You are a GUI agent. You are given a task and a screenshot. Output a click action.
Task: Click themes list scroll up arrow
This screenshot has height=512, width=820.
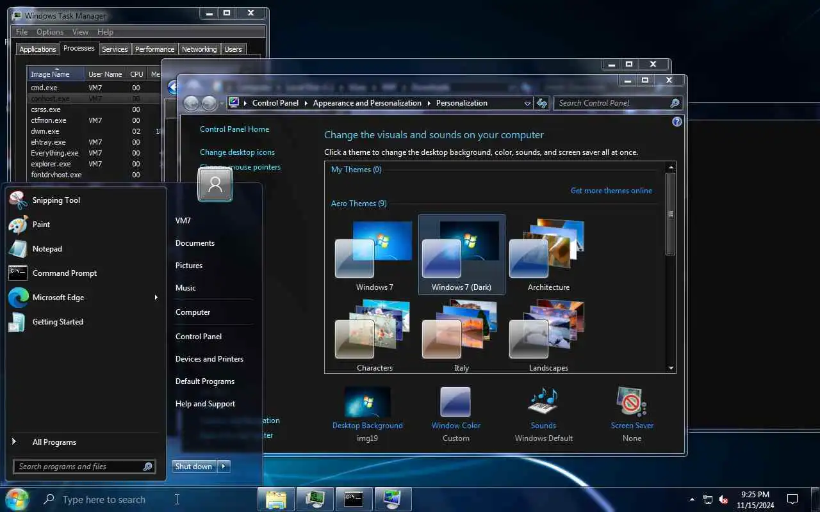(671, 167)
